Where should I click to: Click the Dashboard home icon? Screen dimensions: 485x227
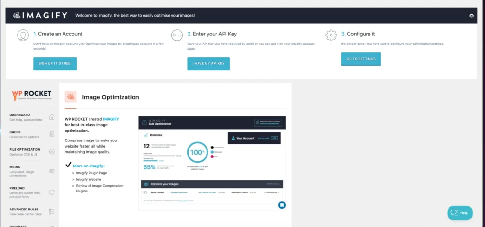click(x=52, y=117)
